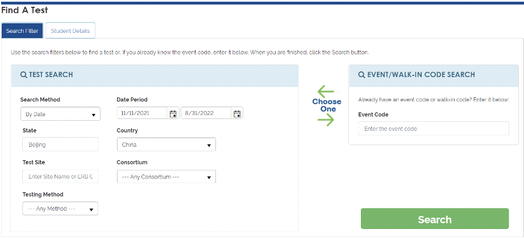Click the State field containing Beijing

click(60, 144)
